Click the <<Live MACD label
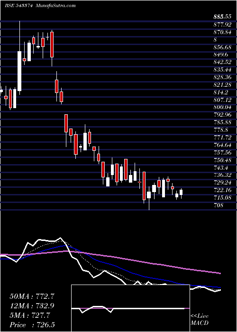 [200, 319]
